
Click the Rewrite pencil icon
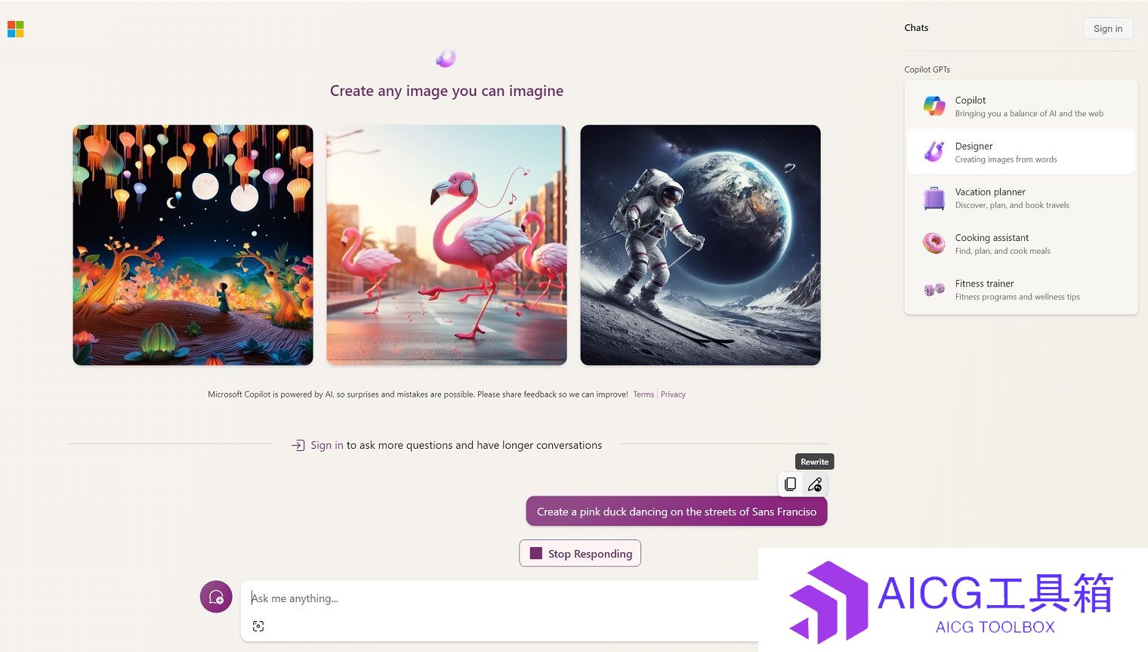point(814,484)
